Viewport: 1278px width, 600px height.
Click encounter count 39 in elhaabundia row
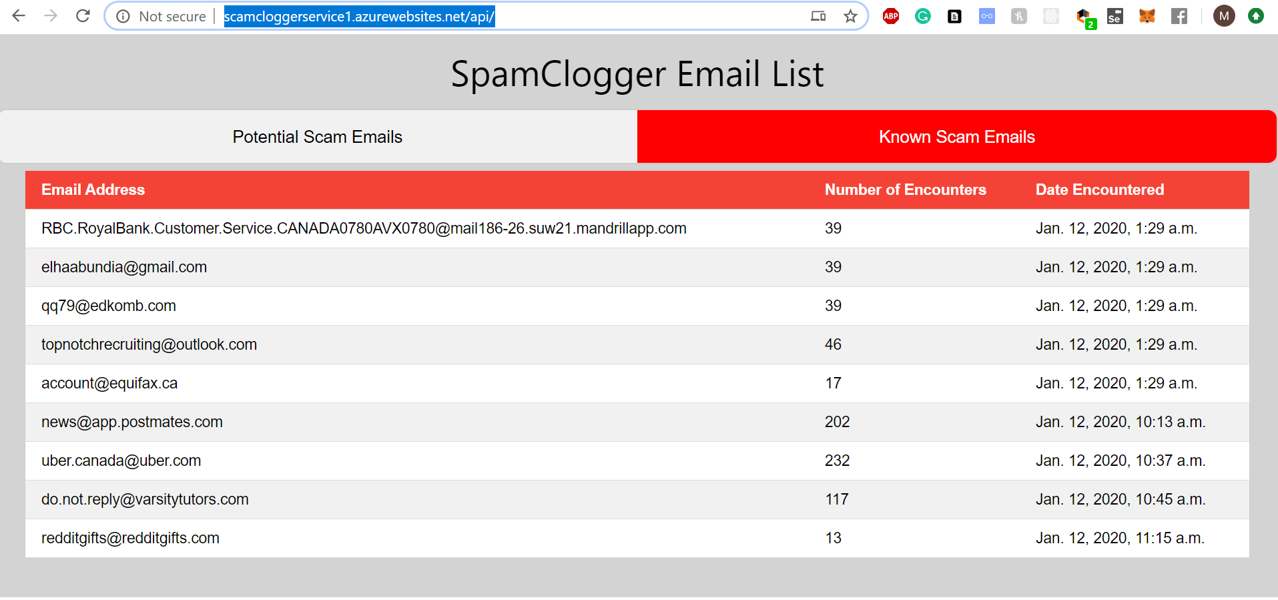(x=833, y=267)
